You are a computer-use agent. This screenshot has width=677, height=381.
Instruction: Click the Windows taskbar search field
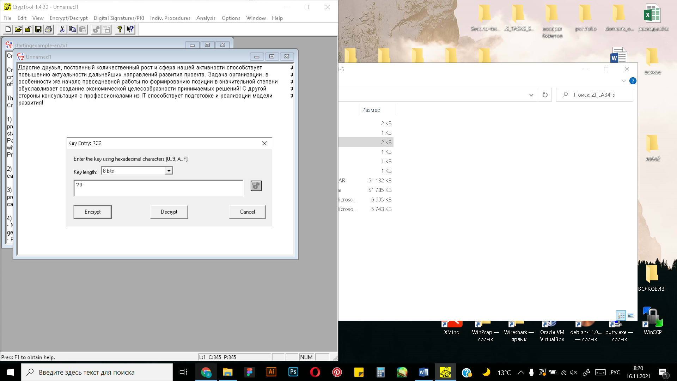coord(97,372)
